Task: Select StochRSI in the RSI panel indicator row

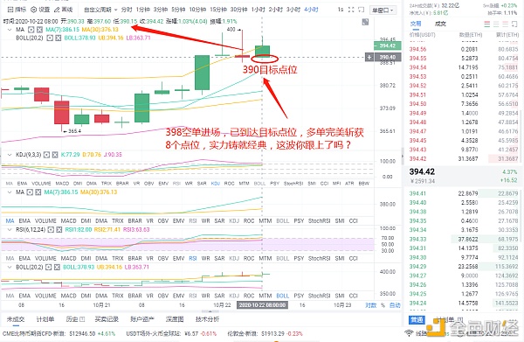Action: click(x=319, y=258)
